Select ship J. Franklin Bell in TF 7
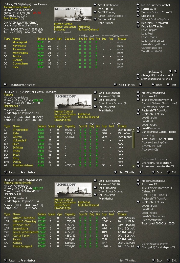Image resolution: width=180 pixels, height=263 pixels. pyautogui.click(x=20, y=130)
